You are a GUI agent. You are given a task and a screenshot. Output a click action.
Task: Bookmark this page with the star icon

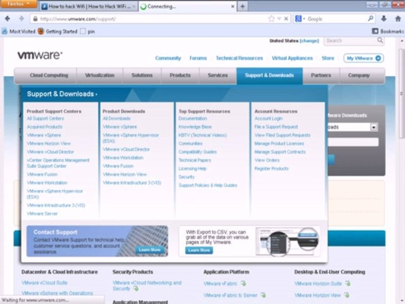271,19
